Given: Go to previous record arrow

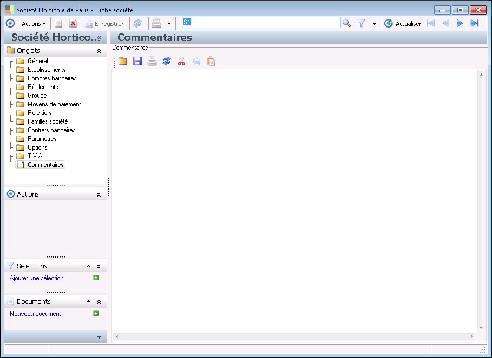Looking at the screenshot, I should pyautogui.click(x=445, y=23).
